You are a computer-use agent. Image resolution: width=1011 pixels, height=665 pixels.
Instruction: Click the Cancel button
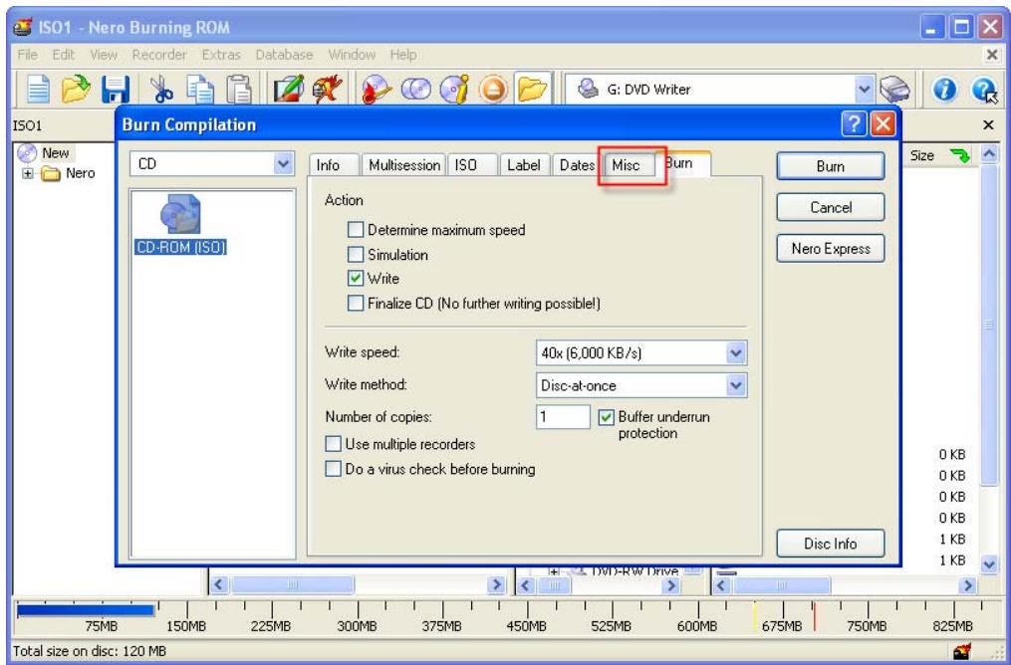831,207
